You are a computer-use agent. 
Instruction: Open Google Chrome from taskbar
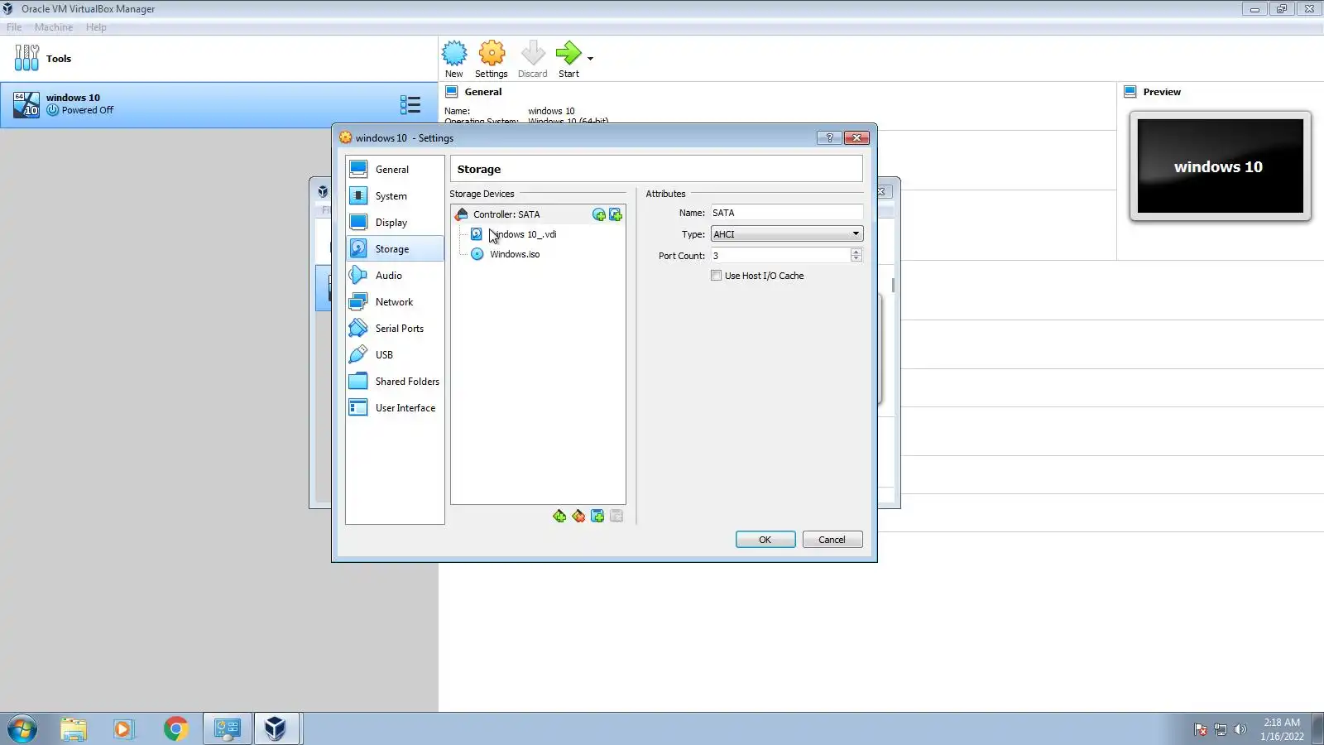pyautogui.click(x=175, y=729)
